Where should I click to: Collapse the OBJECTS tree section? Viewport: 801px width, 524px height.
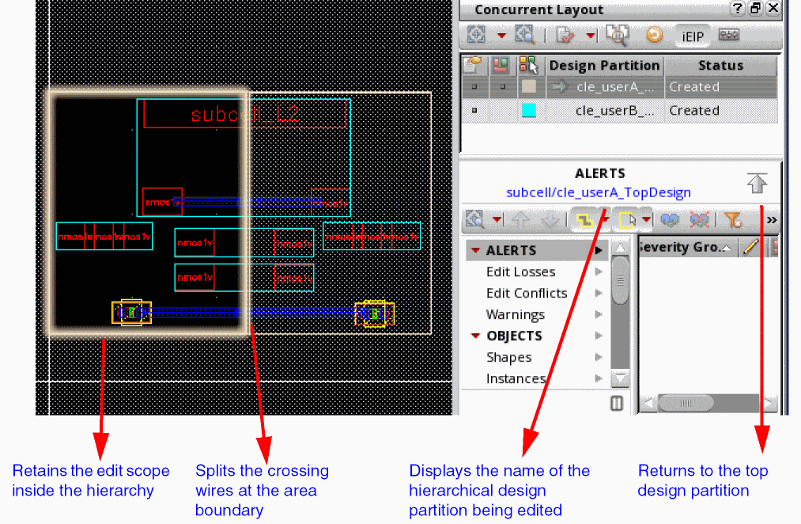click(x=475, y=336)
